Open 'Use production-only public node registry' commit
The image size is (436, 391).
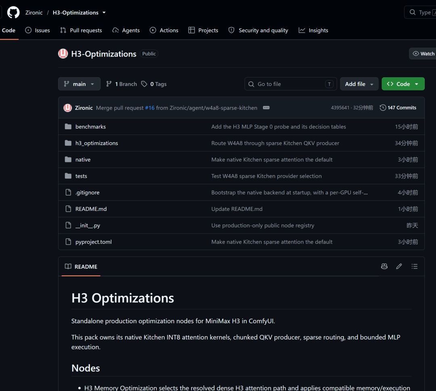click(x=262, y=225)
